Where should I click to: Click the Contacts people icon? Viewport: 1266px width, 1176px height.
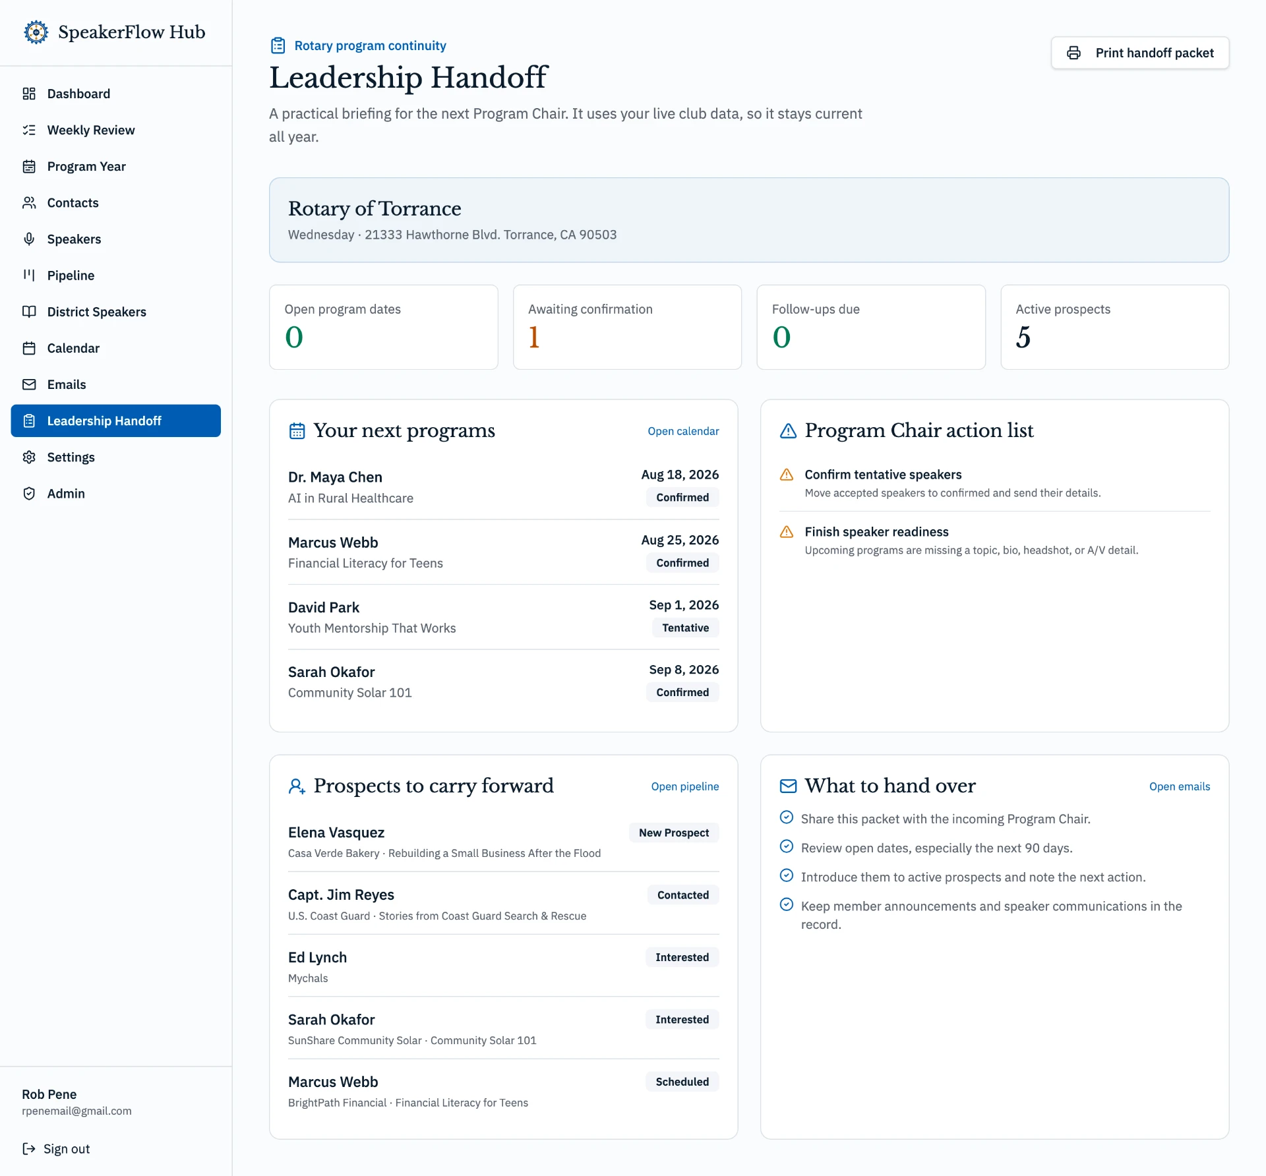click(x=29, y=202)
